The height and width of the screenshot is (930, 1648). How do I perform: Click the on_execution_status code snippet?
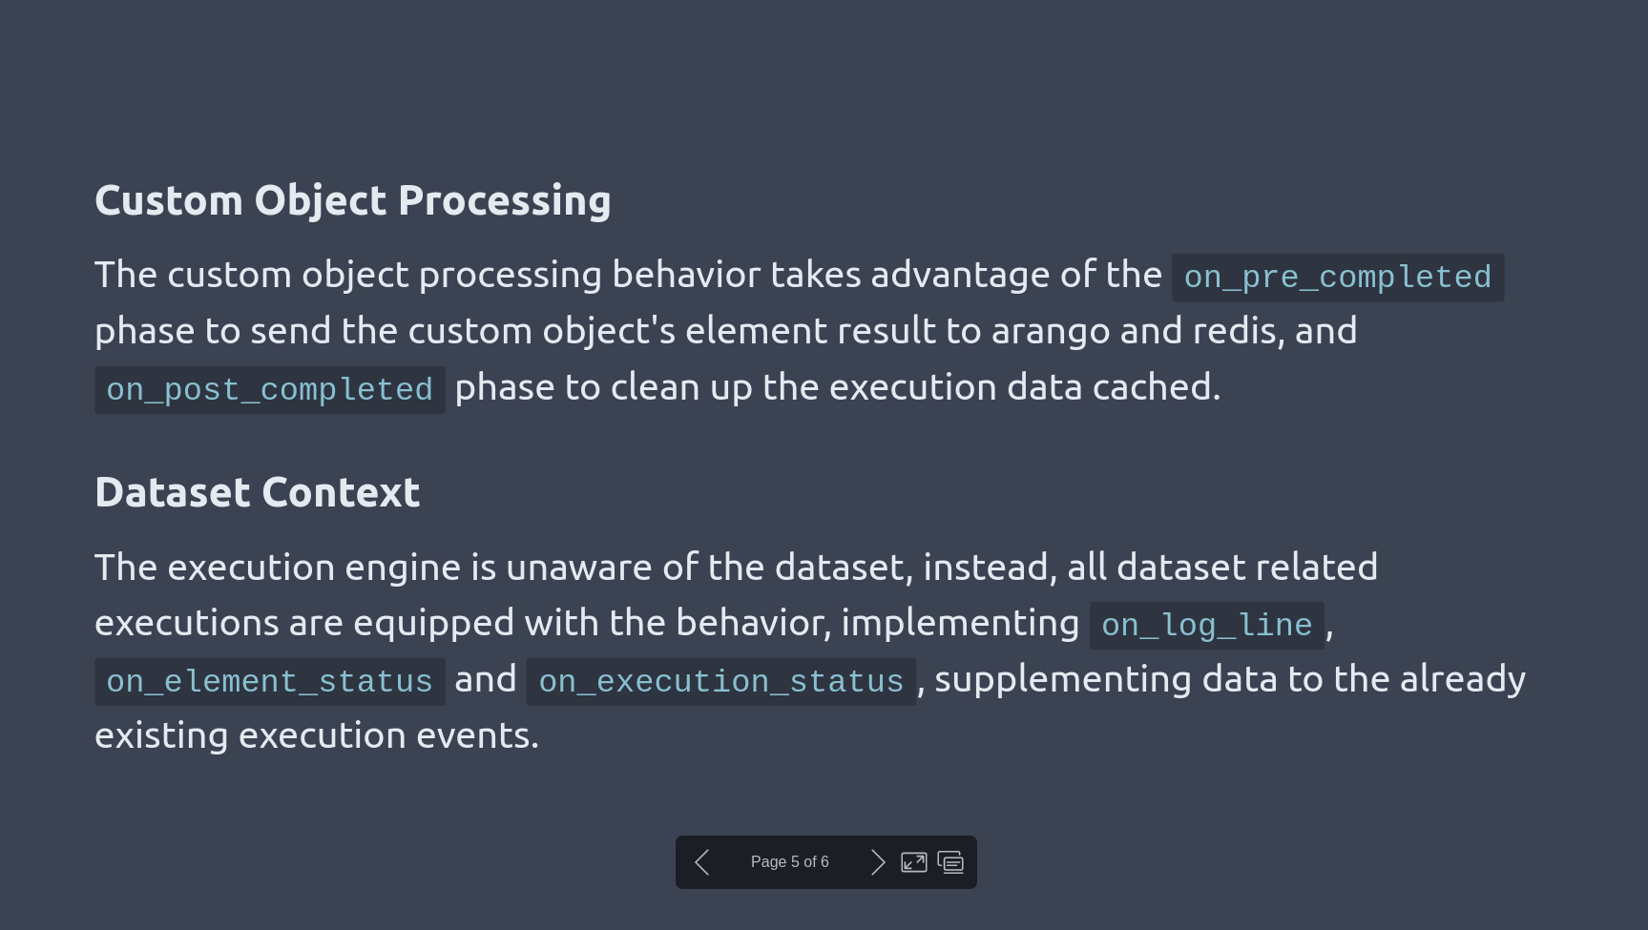click(720, 682)
